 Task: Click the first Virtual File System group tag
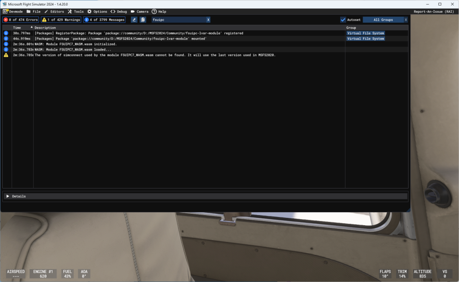tap(365, 33)
